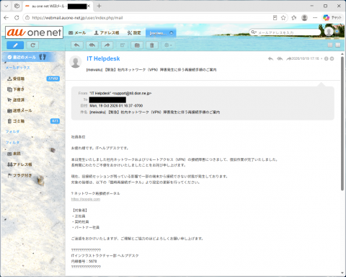346x277 pixels.
Task: Click the browser back button
Action: coord(6,17)
